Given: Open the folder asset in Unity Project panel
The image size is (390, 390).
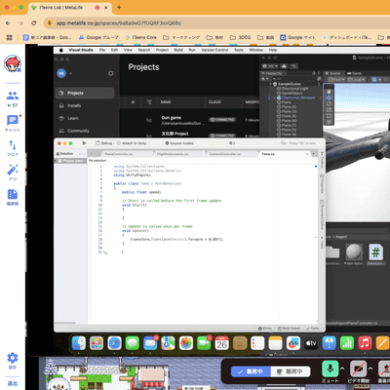Looking at the screenshot, I should [x=332, y=252].
